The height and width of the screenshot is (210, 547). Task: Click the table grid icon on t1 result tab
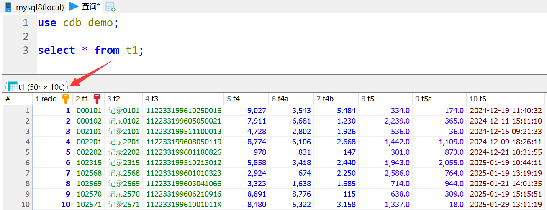(13, 87)
